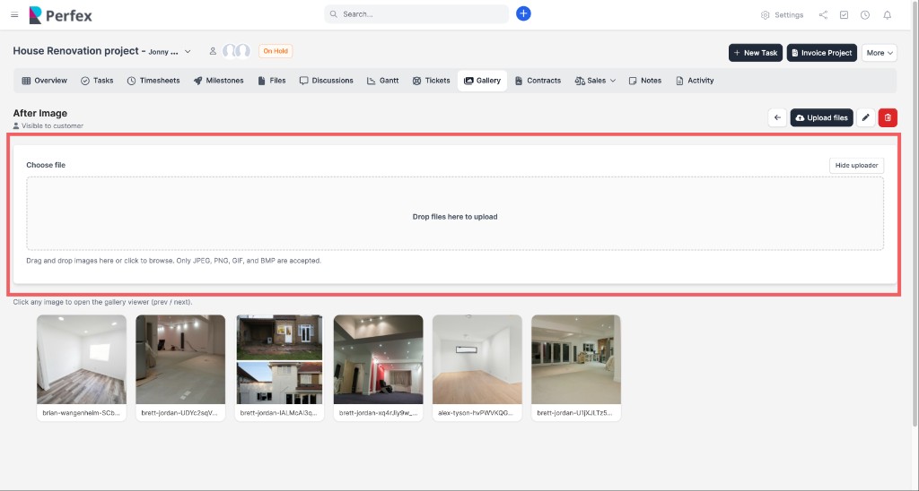Open the More dropdown button
The height and width of the screenshot is (491, 919).
click(879, 53)
